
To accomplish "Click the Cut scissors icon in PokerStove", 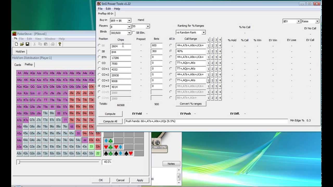I will tap(35, 44).
